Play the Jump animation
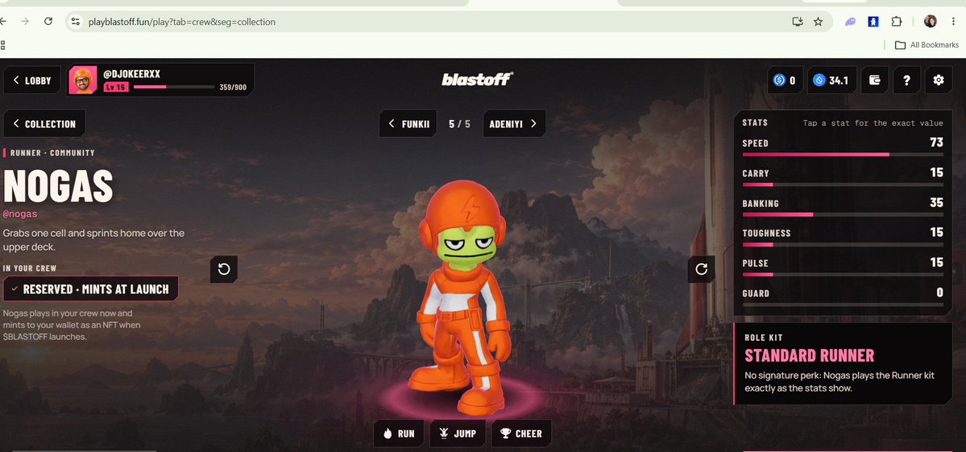This screenshot has width=966, height=452. pos(457,433)
